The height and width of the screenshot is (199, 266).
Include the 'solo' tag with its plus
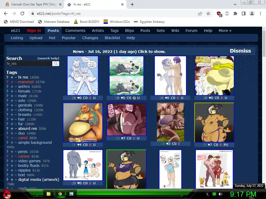pos(12,101)
